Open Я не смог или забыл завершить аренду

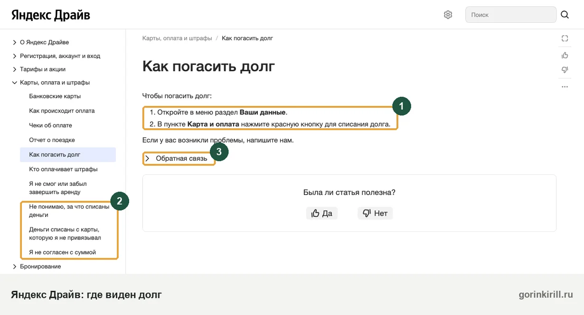coord(58,188)
